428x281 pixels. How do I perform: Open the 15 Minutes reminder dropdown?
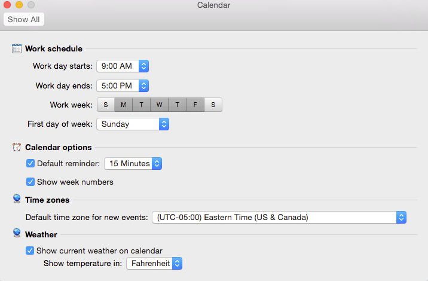coord(133,164)
